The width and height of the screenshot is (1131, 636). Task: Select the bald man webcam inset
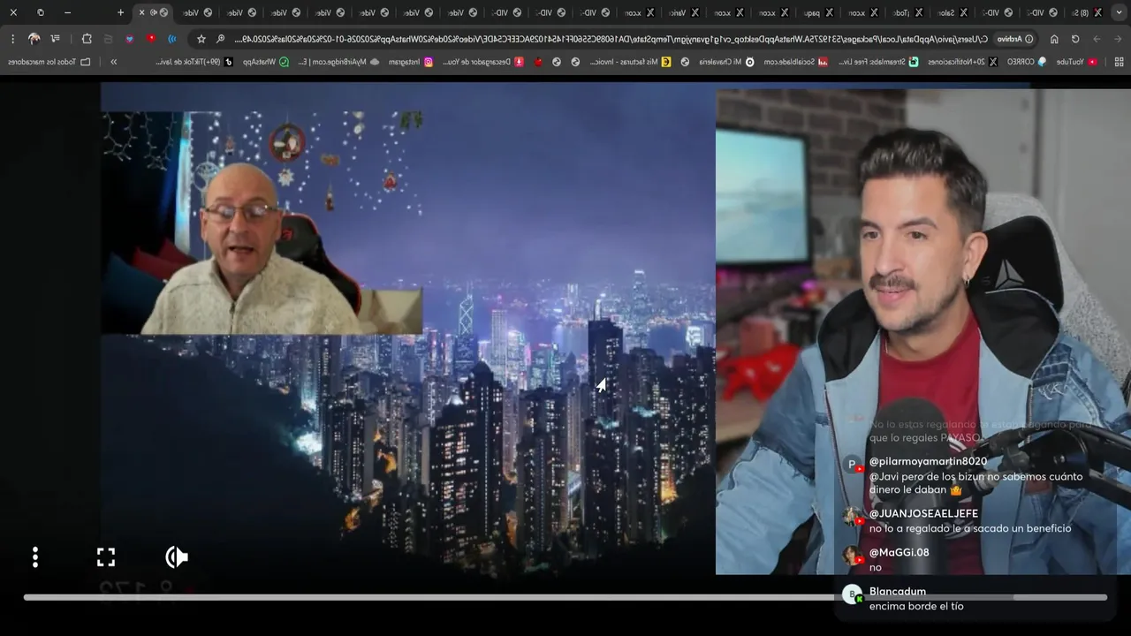[x=262, y=223]
